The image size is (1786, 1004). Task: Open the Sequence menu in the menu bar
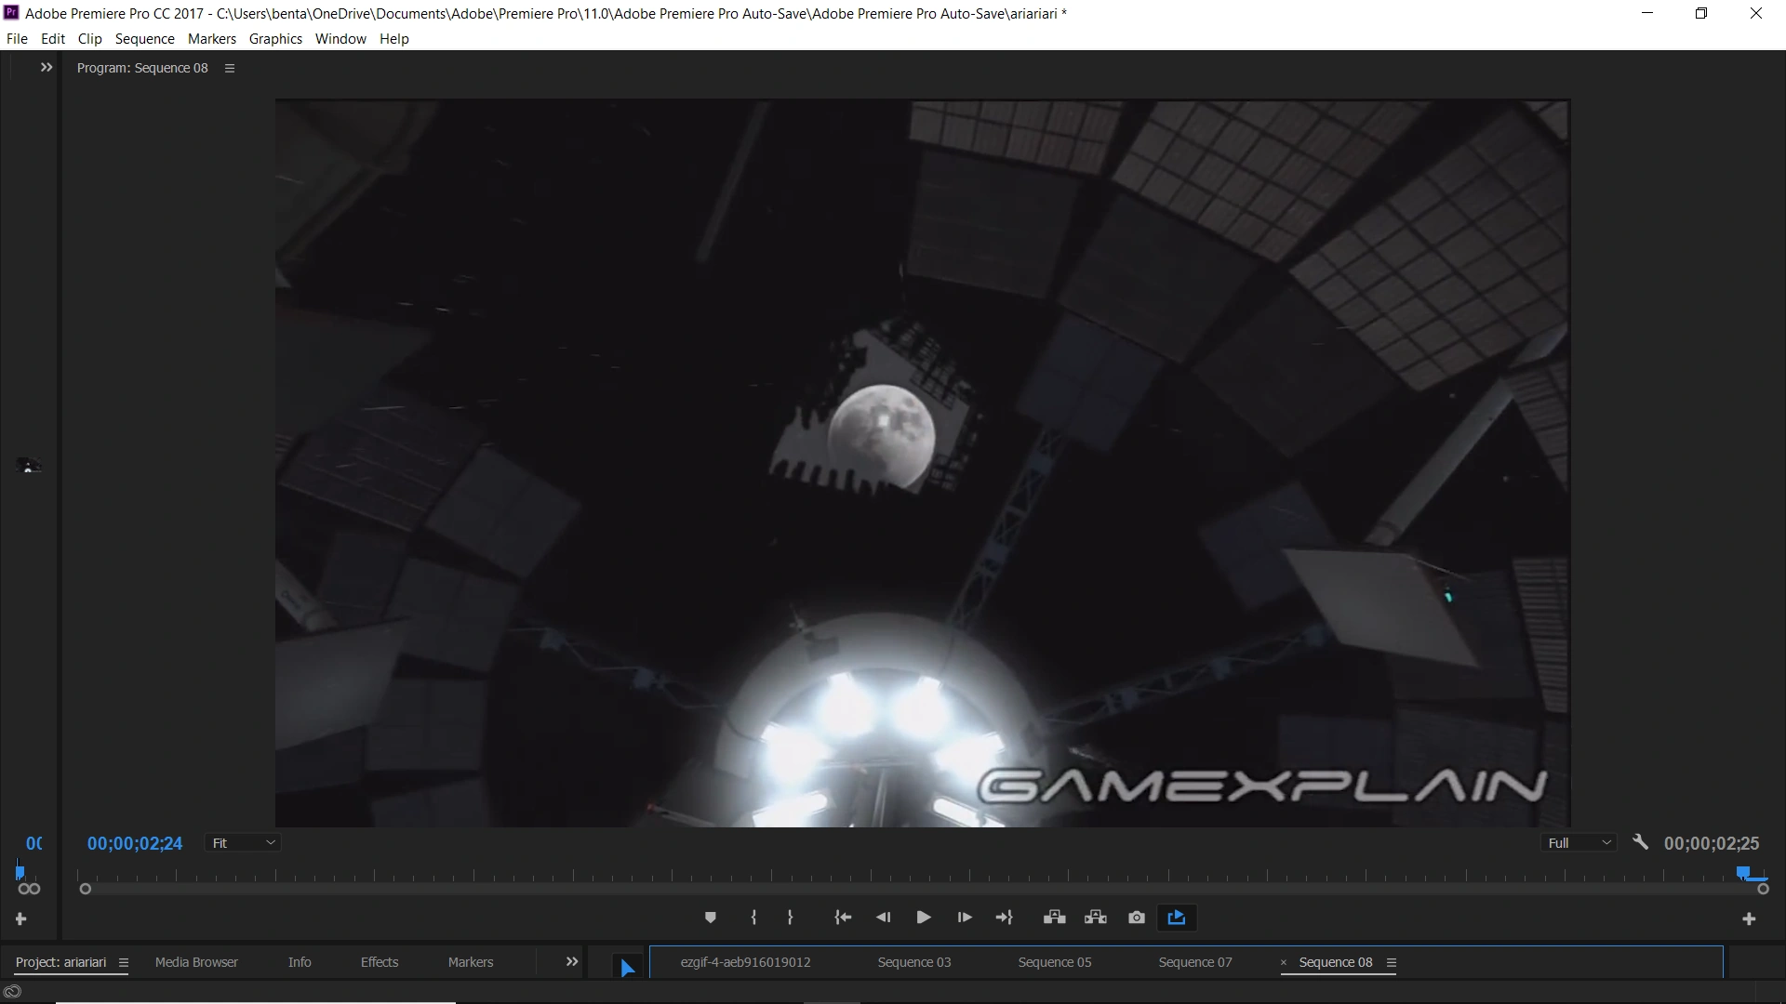[x=144, y=39]
